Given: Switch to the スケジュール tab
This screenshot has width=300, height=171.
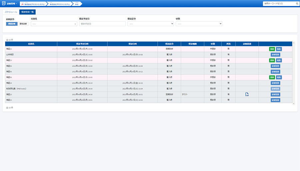Looking at the screenshot, I should (x=11, y=12).
